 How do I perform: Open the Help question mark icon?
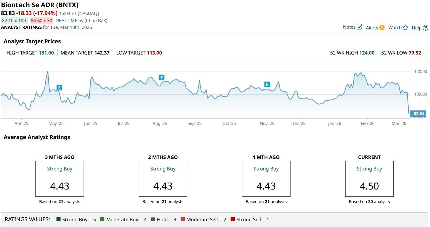pyautogui.click(x=425, y=28)
